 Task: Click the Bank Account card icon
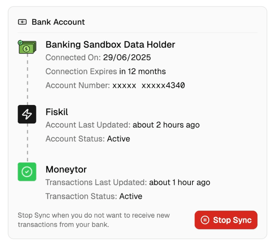click(22, 22)
